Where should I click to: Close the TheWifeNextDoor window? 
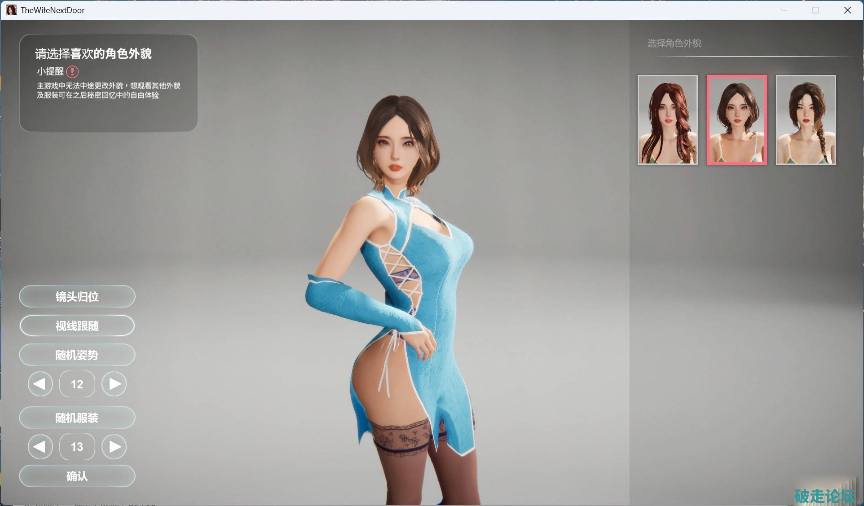tap(847, 10)
